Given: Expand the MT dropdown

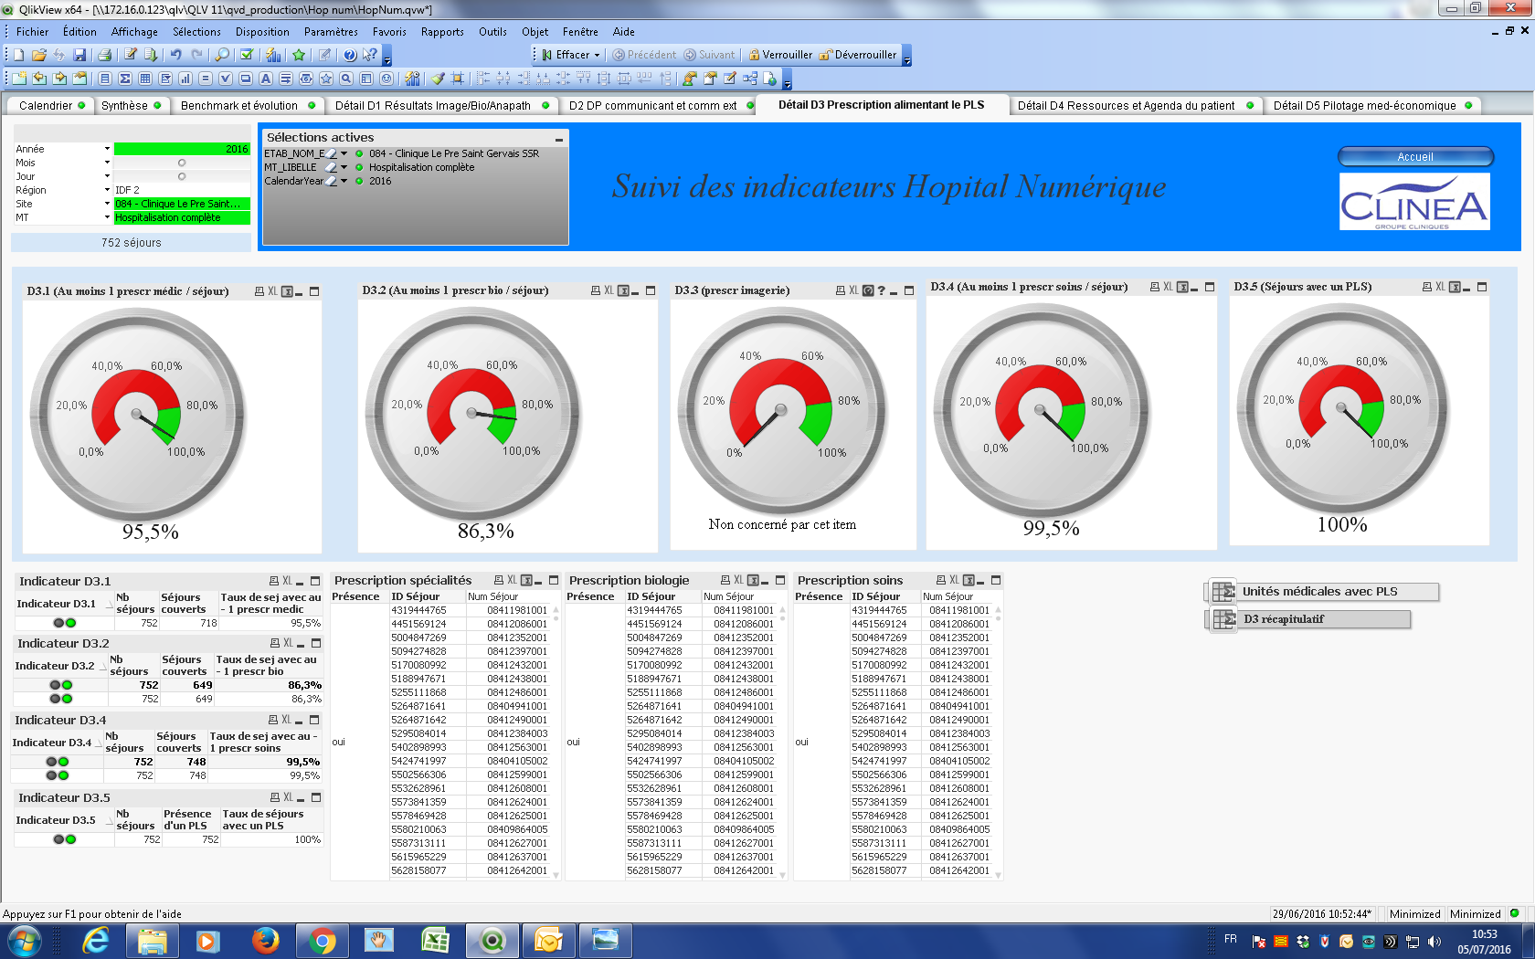Looking at the screenshot, I should click(107, 217).
